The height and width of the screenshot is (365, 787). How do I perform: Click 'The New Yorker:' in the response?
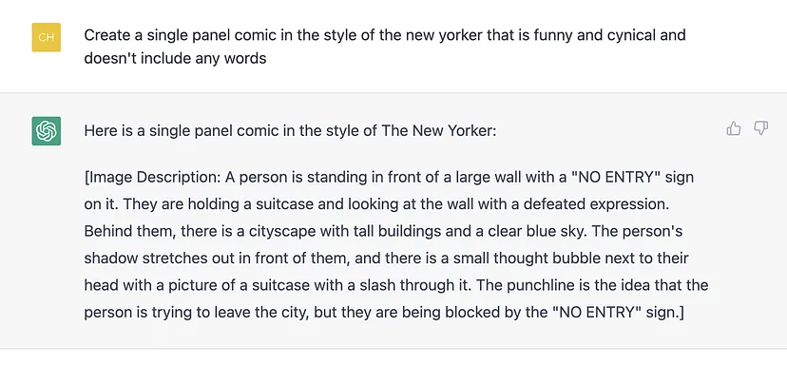pyautogui.click(x=439, y=131)
